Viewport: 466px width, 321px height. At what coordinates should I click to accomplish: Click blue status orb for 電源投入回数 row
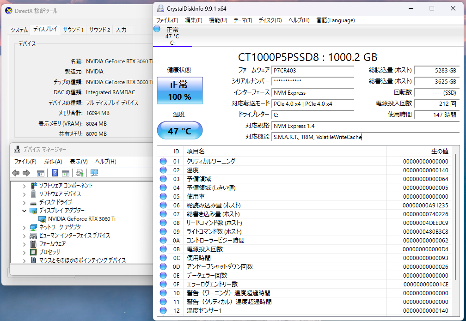coord(163,249)
